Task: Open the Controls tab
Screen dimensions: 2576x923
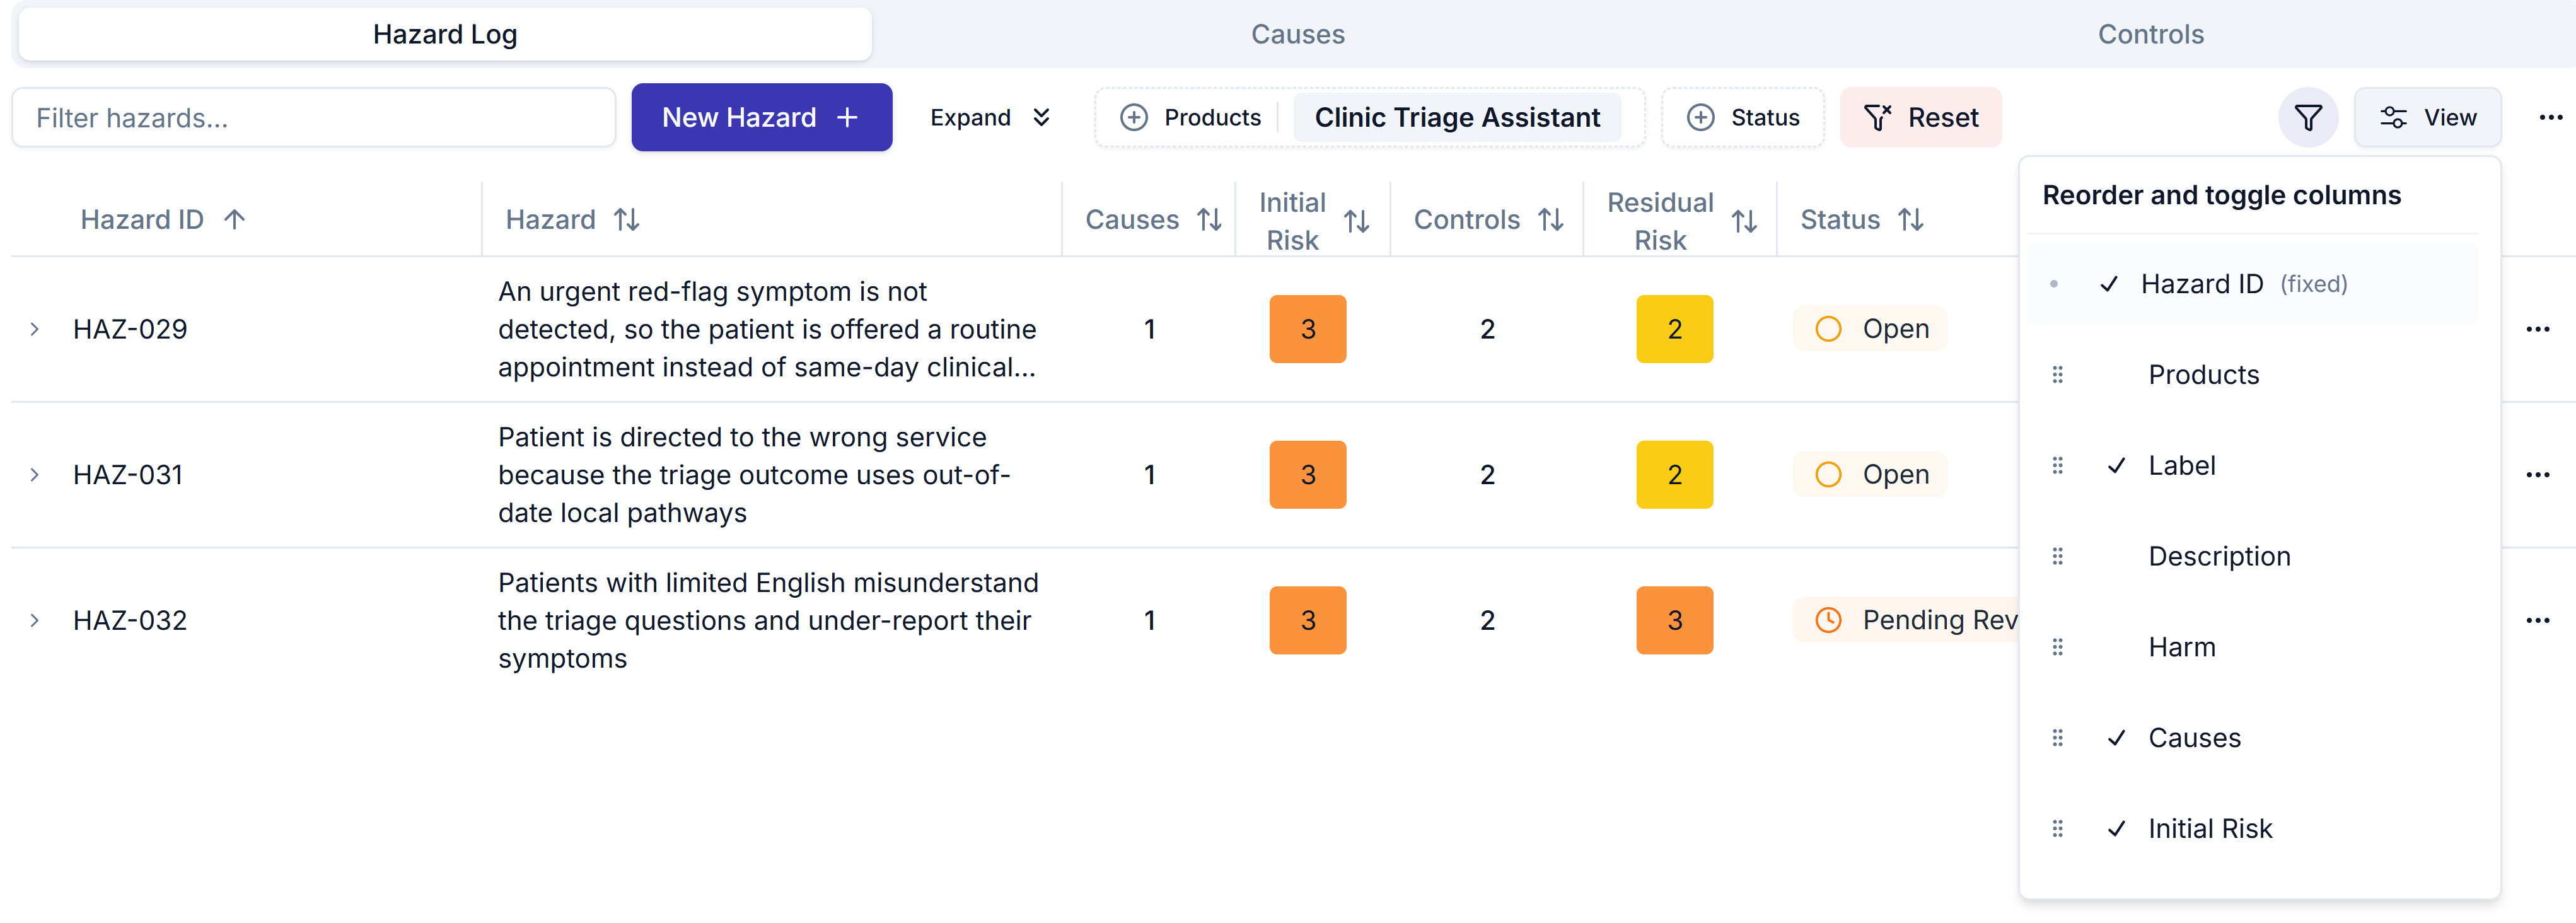Action: click(x=2150, y=34)
